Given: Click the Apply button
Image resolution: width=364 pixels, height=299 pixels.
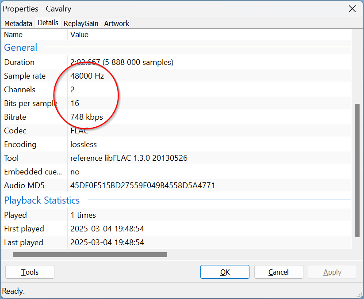Looking at the screenshot, I should point(332,272).
